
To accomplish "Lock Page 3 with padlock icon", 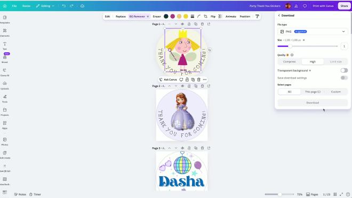I will 189,148.
